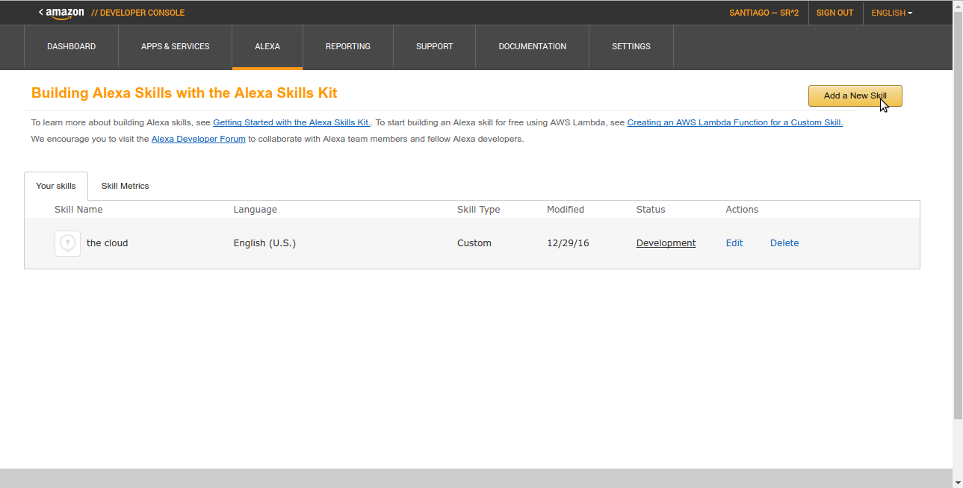Open the Support menu
This screenshot has width=963, height=488.
click(x=435, y=46)
